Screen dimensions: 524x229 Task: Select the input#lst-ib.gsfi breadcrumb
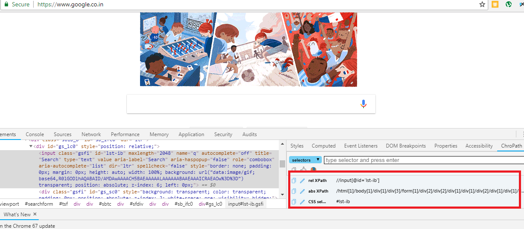(246, 204)
